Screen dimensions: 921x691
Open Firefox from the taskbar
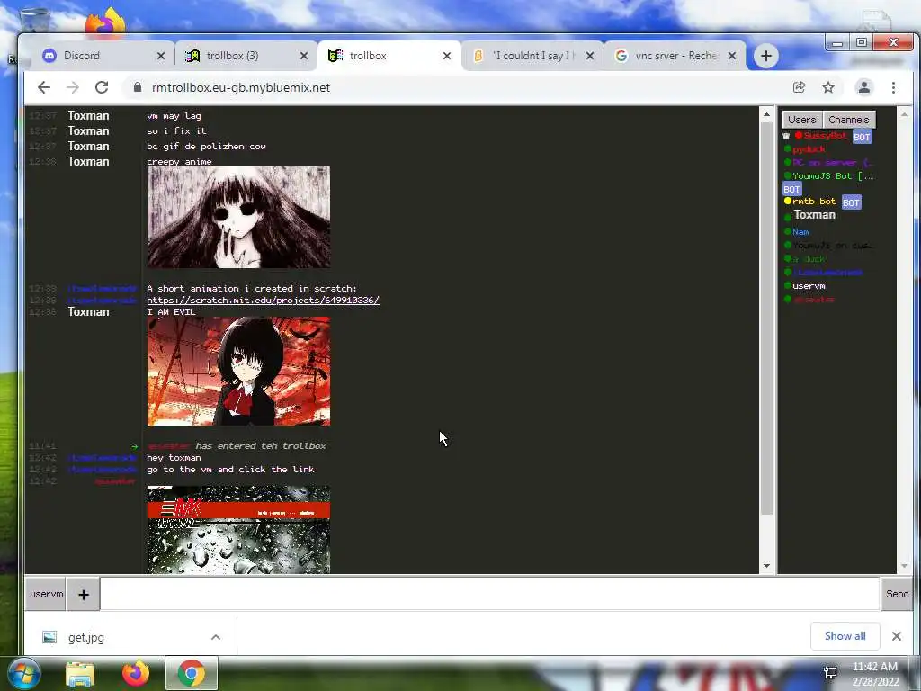pos(136,673)
